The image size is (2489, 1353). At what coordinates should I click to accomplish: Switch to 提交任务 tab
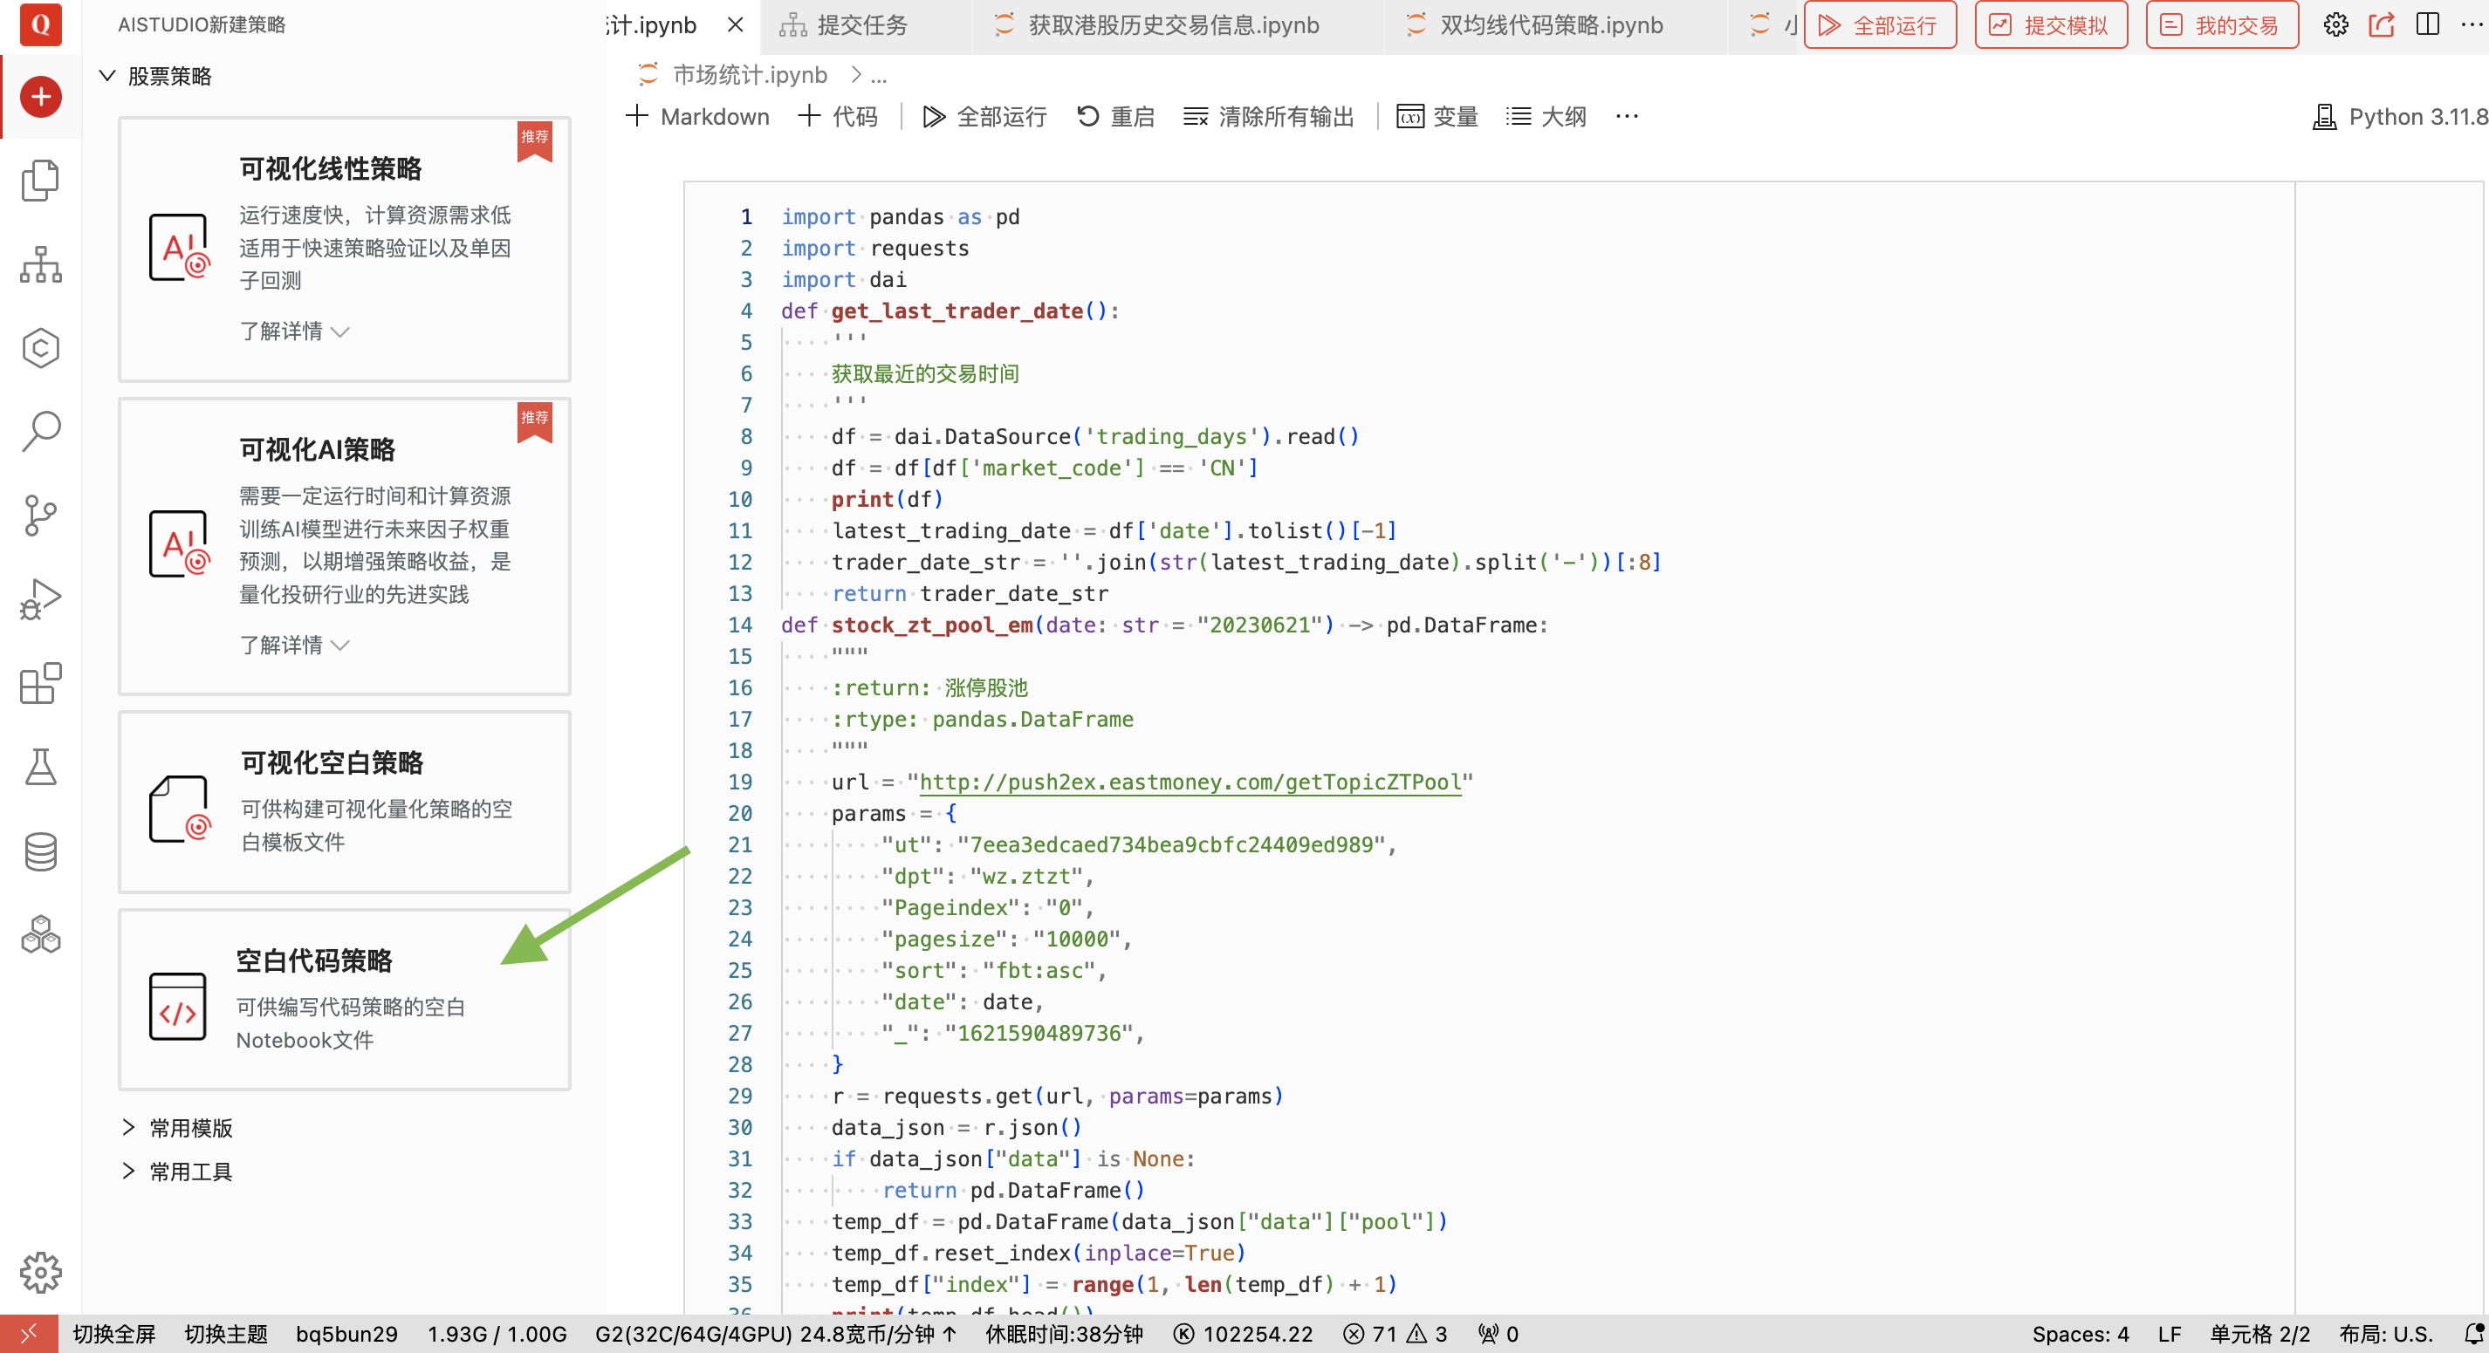pyautogui.click(x=862, y=25)
